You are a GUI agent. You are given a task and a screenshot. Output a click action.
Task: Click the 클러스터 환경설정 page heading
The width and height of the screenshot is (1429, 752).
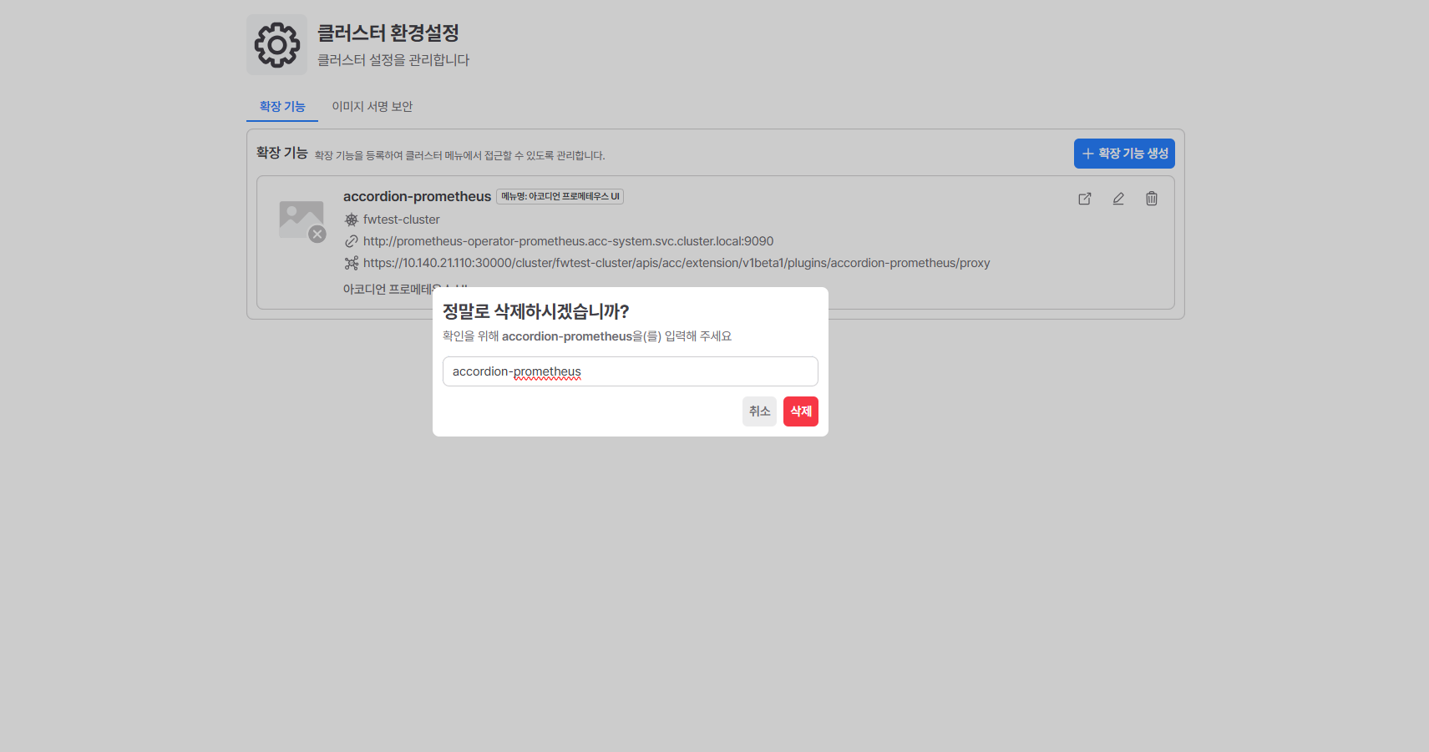(x=388, y=33)
